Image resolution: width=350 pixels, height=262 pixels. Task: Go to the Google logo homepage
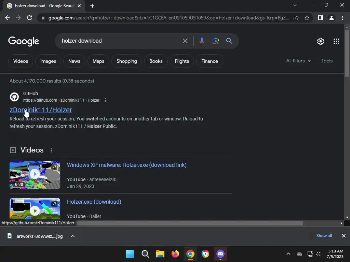tap(24, 41)
